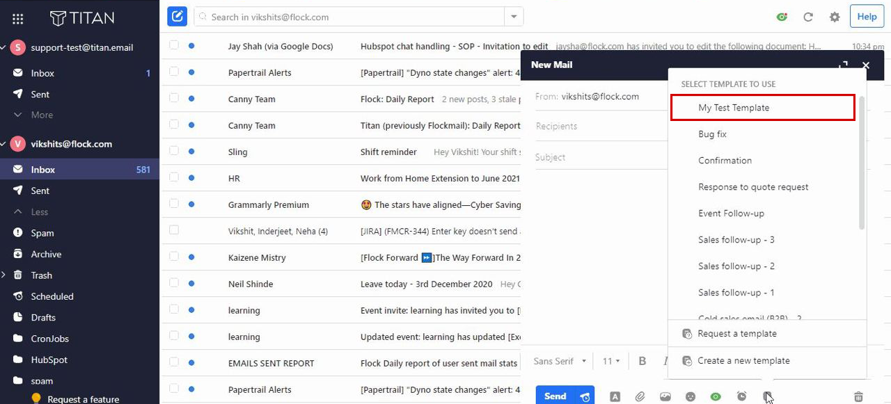891x404 pixels.
Task: Open Inbox with 581 unread messages
Action: click(79, 170)
